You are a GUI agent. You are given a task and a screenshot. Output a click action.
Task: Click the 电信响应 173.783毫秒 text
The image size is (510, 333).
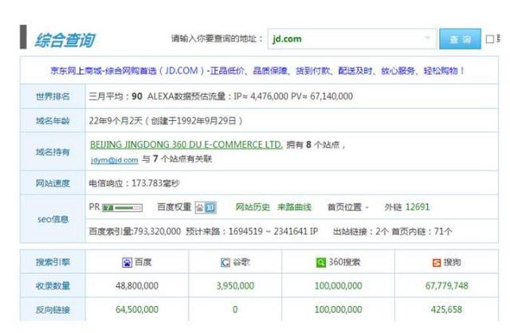(x=134, y=183)
